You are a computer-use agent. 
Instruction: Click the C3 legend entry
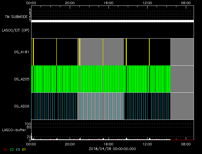coord(18,149)
